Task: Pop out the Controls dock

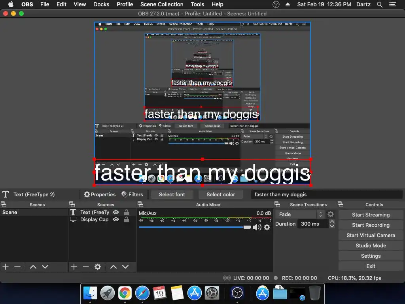Action: [x=341, y=205]
